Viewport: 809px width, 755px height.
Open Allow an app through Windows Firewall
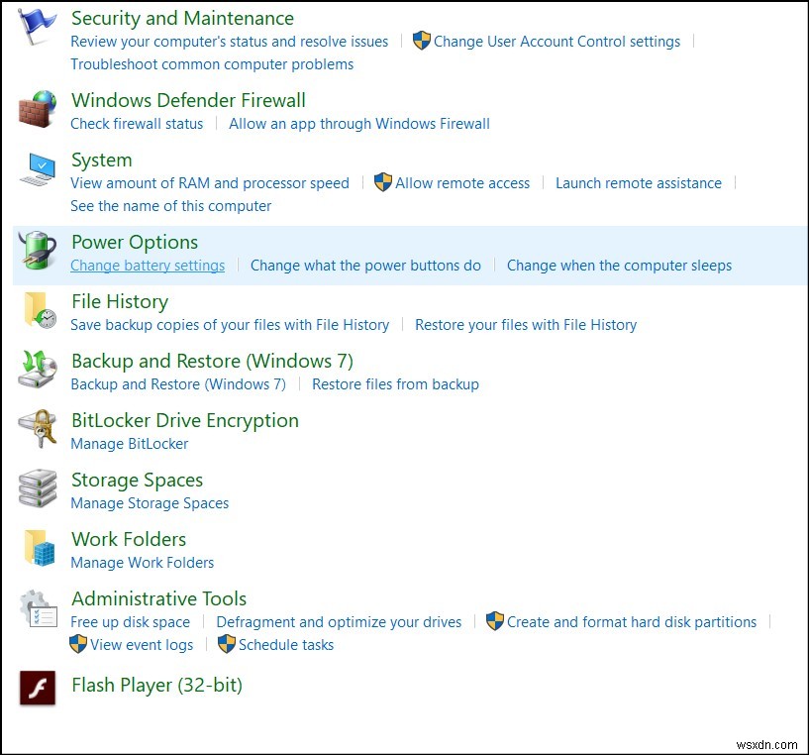(359, 124)
